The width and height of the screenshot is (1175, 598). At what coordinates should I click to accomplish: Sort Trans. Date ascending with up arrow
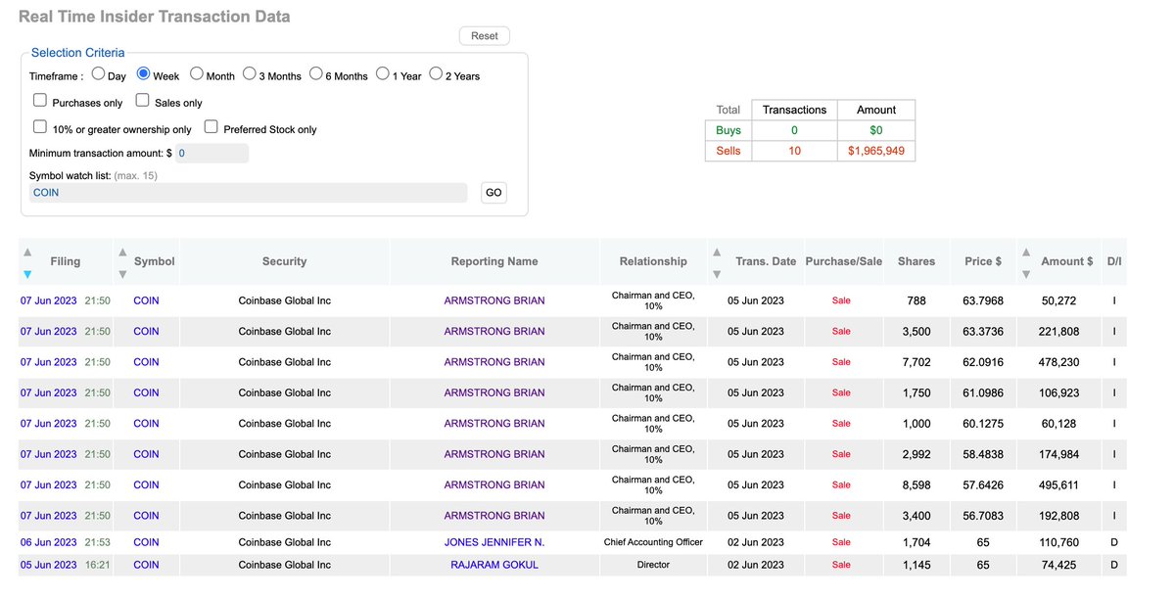pyautogui.click(x=717, y=252)
